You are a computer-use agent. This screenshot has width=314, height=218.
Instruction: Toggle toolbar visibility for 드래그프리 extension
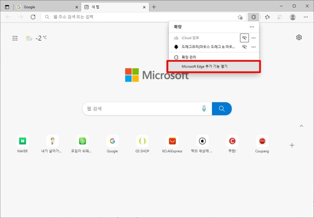pos(244,47)
